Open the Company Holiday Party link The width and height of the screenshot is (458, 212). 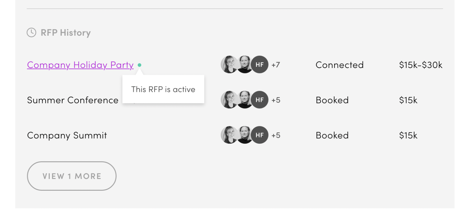pyautogui.click(x=80, y=65)
